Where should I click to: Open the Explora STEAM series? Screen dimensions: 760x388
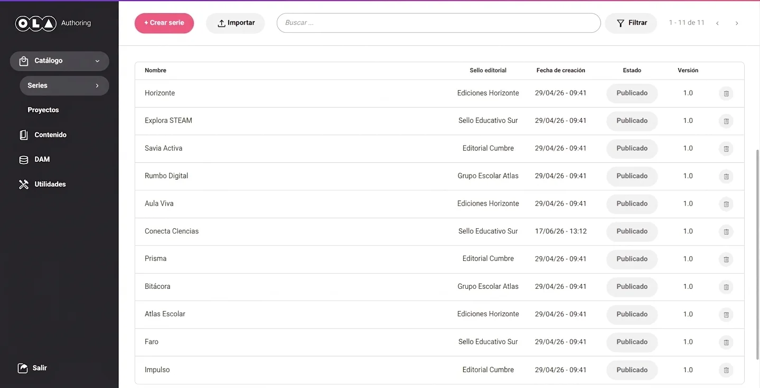pyautogui.click(x=168, y=121)
